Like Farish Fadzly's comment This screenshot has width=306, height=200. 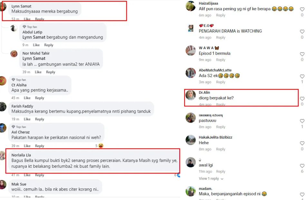[x=27, y=119]
